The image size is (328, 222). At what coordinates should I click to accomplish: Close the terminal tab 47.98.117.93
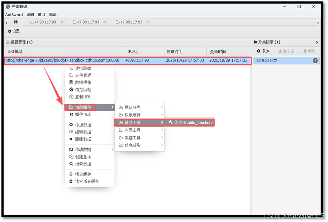click(62, 22)
